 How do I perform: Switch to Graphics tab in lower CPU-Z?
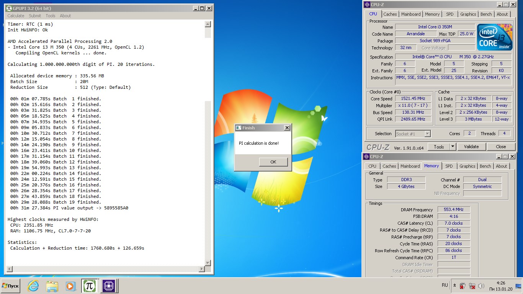pyautogui.click(x=467, y=166)
